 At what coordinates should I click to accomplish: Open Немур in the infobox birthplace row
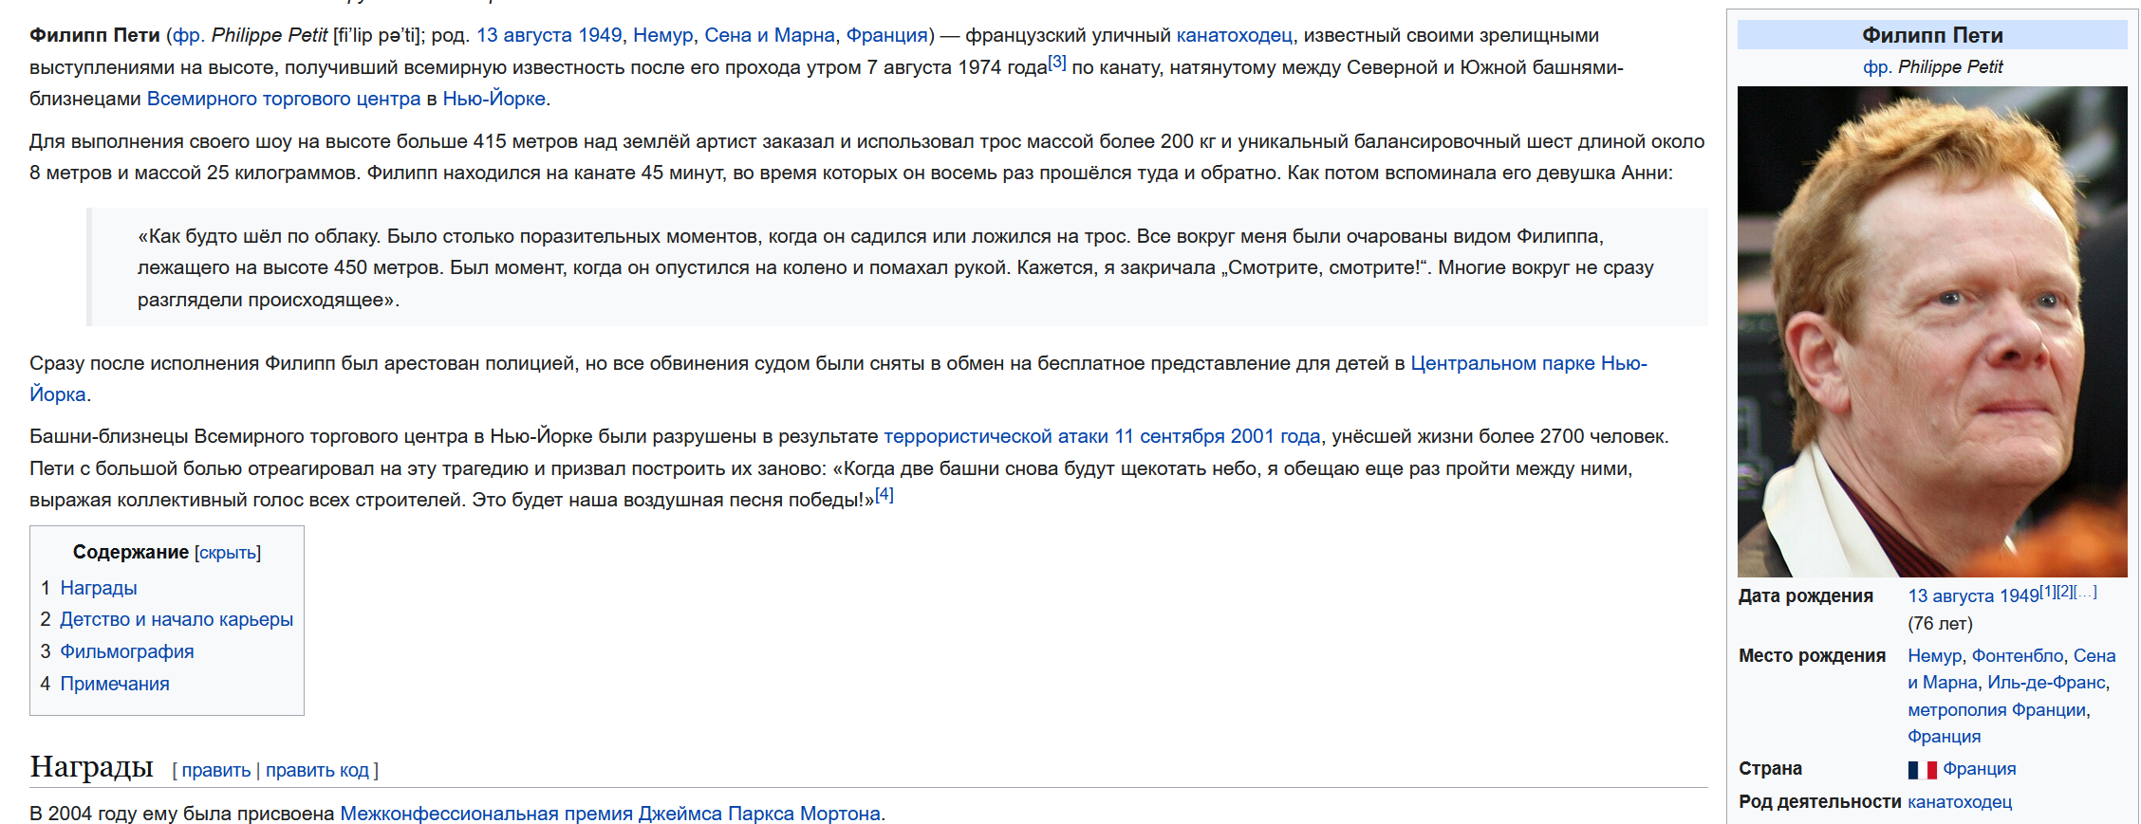[1935, 655]
